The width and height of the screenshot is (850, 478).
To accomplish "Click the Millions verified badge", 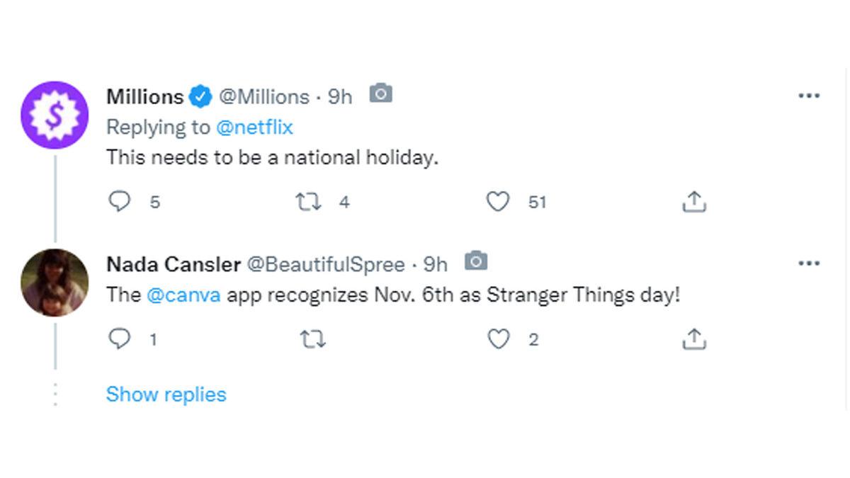I will 200,96.
